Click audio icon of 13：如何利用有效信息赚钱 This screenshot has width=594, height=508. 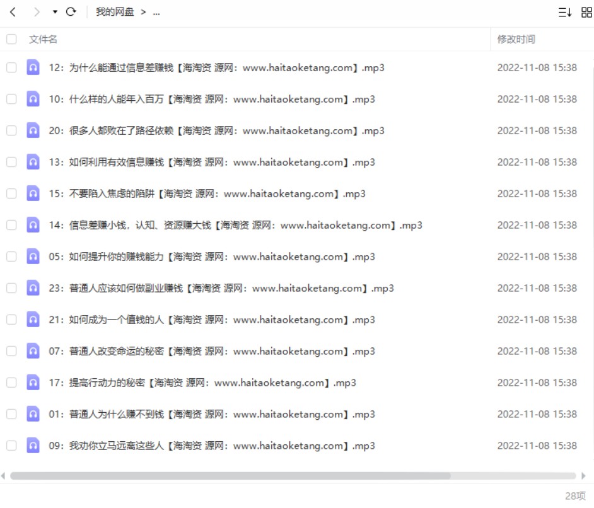pos(33,161)
